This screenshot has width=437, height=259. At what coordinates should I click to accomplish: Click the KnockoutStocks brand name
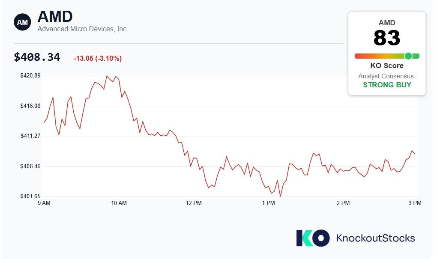(x=375, y=238)
